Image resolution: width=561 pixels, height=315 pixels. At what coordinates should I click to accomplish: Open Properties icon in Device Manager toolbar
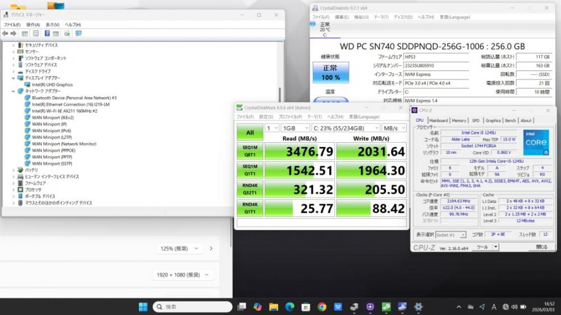36,33
